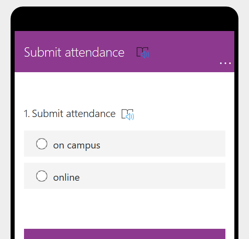
Task: Click the gap between the two answer options
Action: pos(124,159)
